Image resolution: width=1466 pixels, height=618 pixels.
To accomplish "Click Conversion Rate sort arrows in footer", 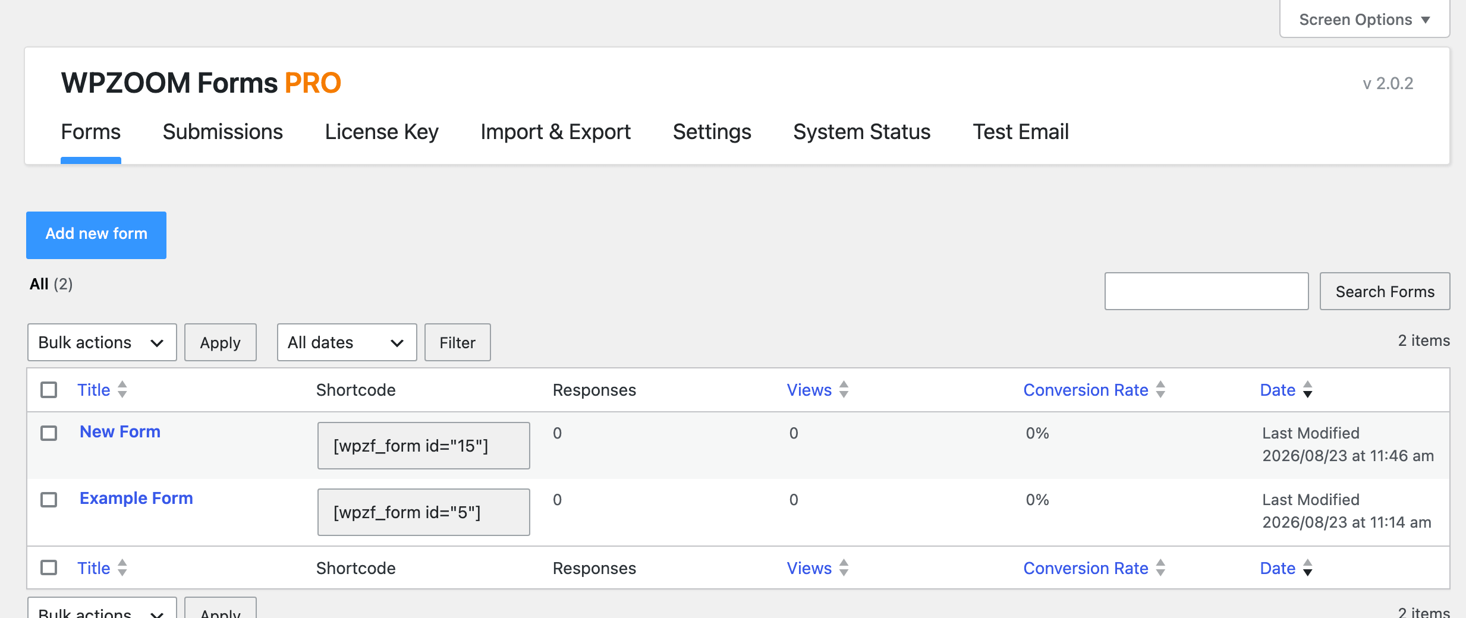I will pos(1160,568).
